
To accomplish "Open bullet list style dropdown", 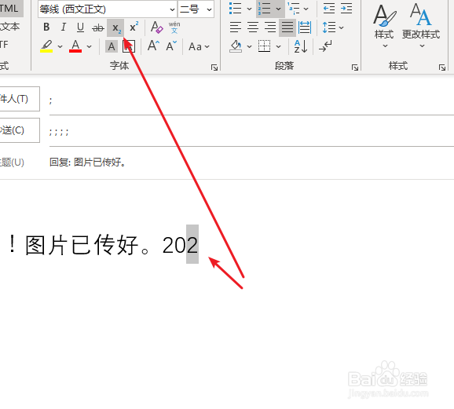I will (249, 9).
